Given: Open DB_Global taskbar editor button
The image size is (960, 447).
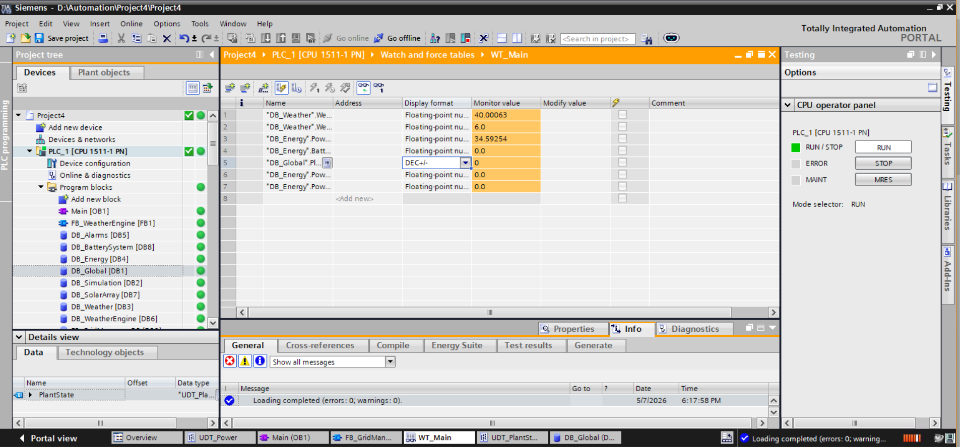Looking at the screenshot, I should [585, 437].
